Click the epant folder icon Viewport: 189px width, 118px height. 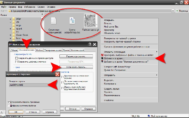point(14,29)
